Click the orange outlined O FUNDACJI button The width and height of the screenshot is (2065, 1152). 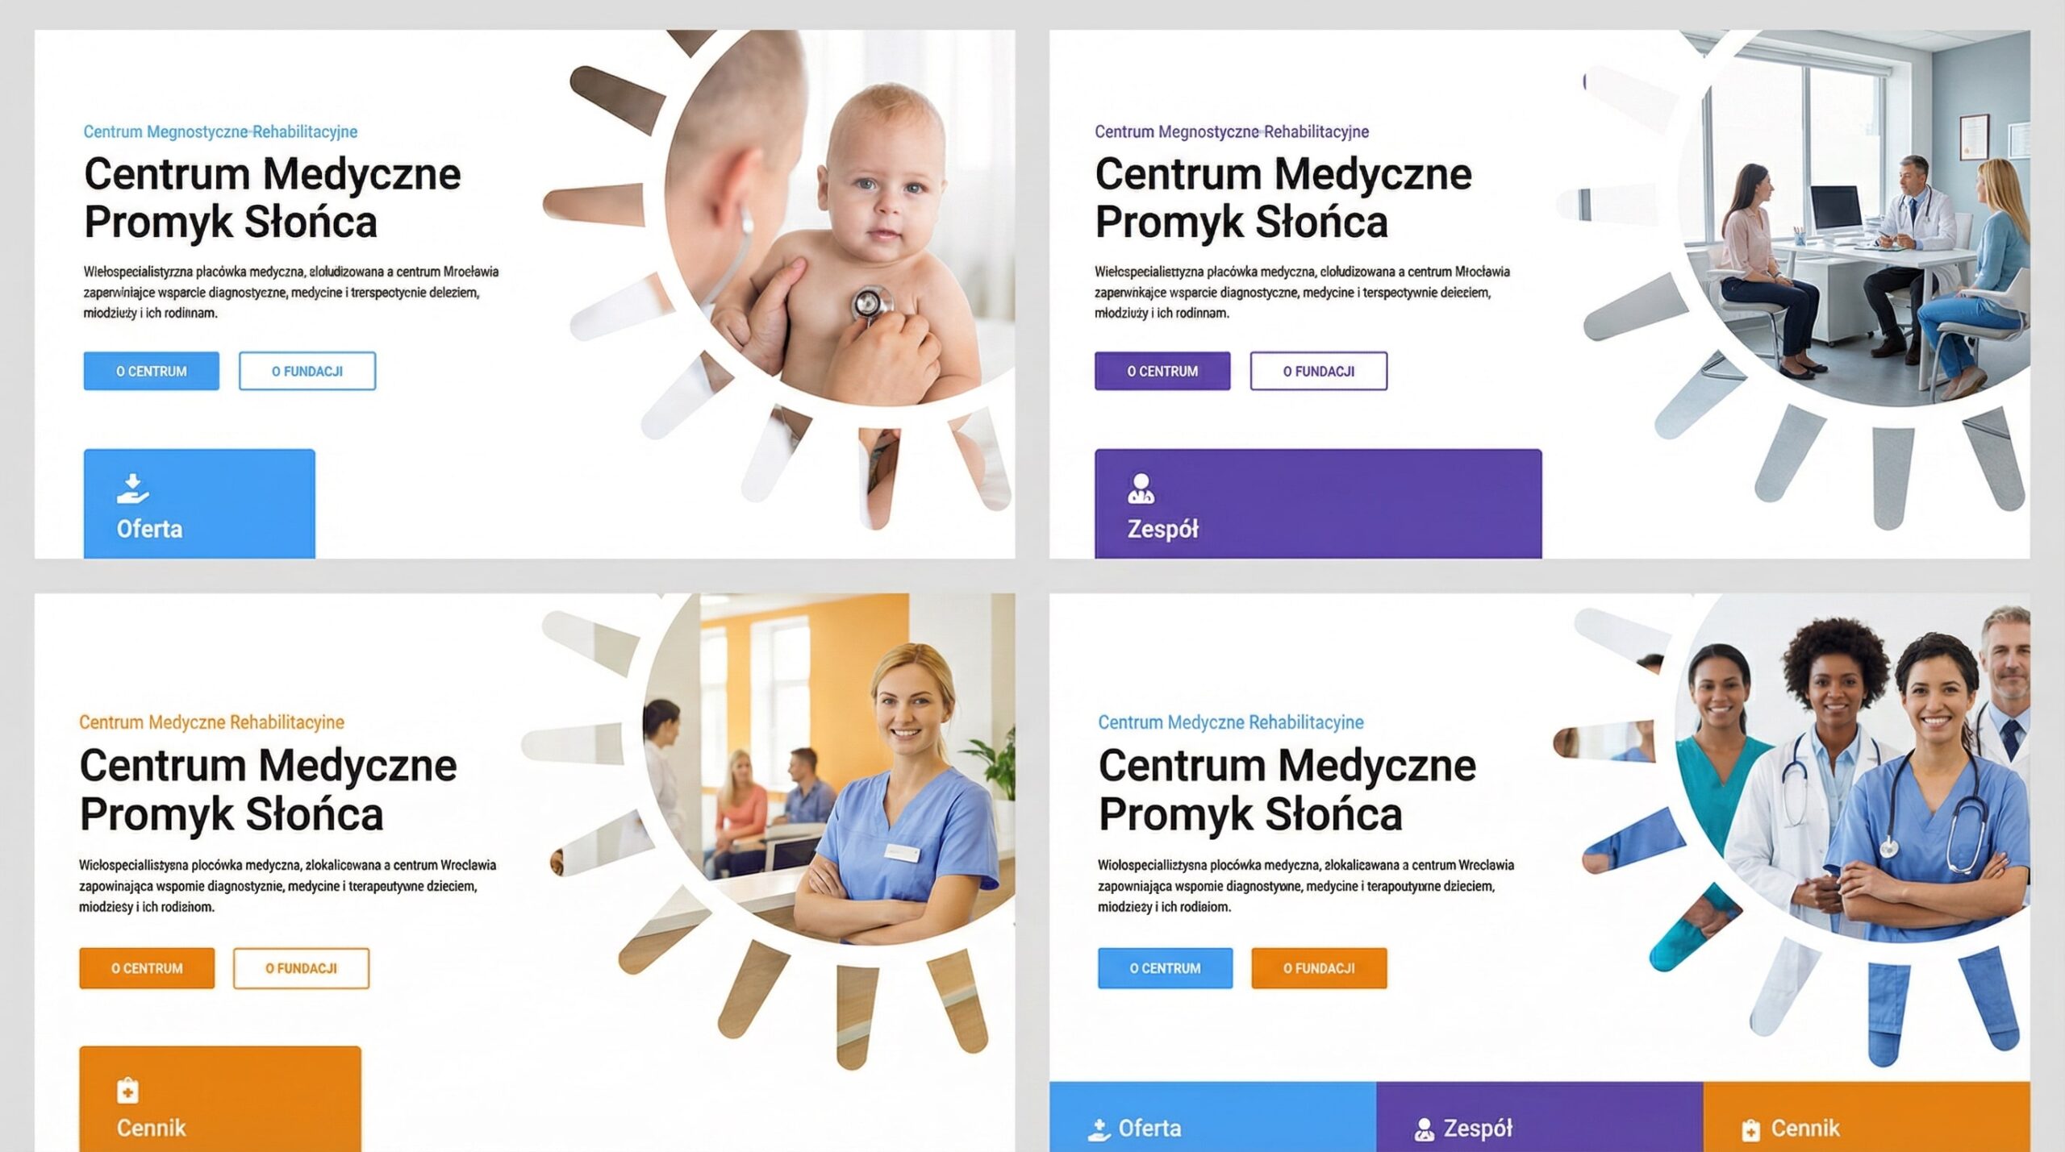pos(301,968)
